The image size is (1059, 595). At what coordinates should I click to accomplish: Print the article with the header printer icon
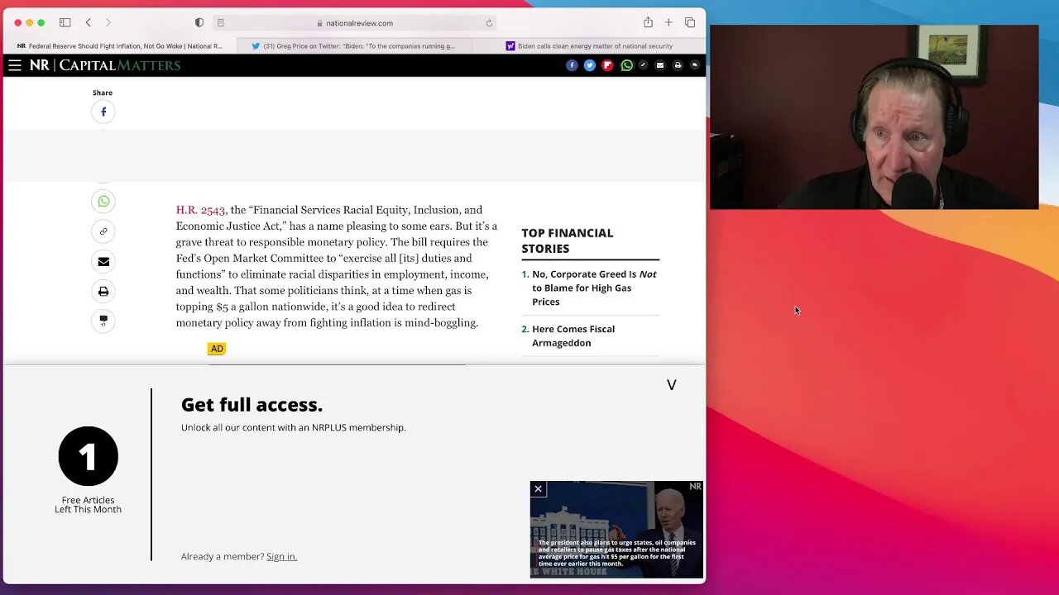[x=678, y=65]
